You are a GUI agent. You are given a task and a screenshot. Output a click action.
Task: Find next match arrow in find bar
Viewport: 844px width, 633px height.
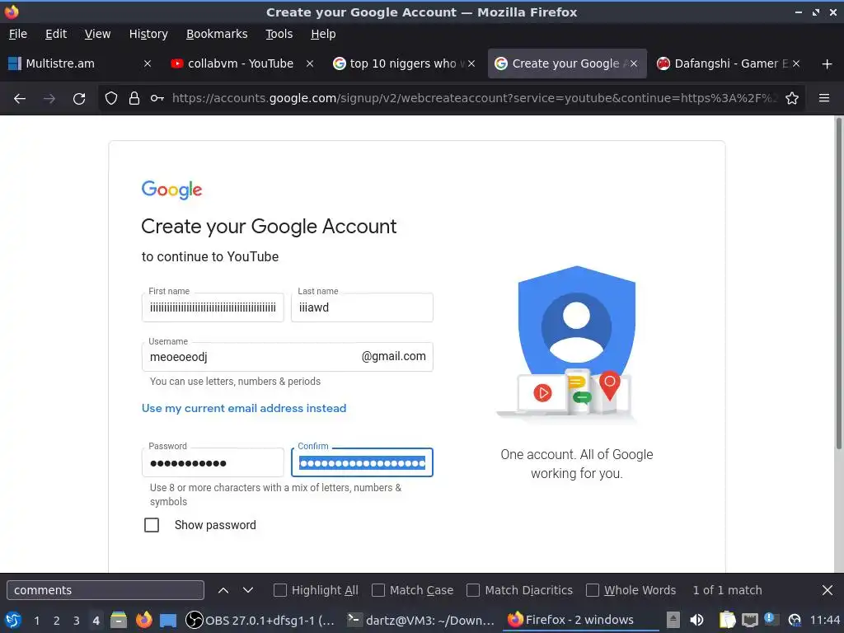click(248, 590)
